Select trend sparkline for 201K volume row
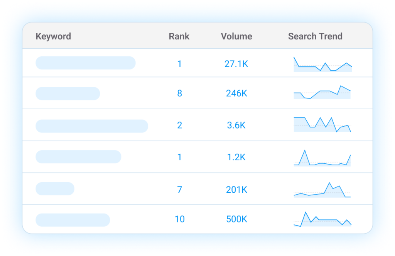Viewport: 395px width, 256px height. point(322,190)
